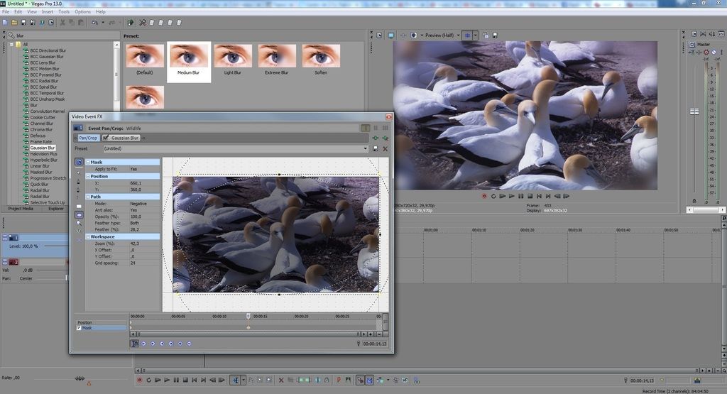Open the edit tool dropdown arrow in transport bar
The height and width of the screenshot is (394, 727).
coord(243,380)
